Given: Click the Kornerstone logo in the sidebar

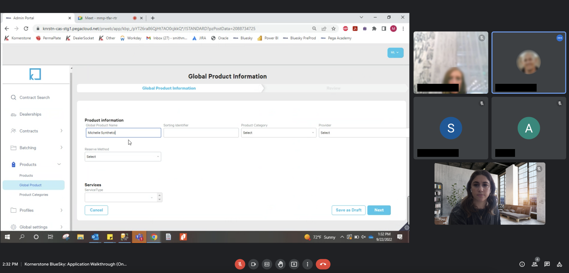Looking at the screenshot, I should [x=35, y=74].
